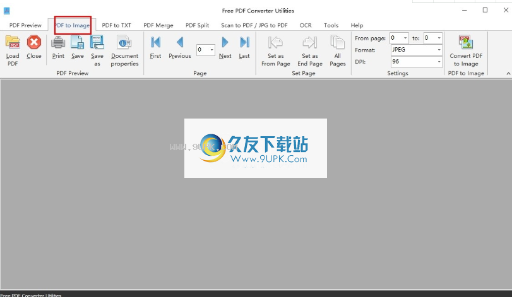Click the Print printer icon
Viewport: 512px width, 297px height.
coord(58,42)
